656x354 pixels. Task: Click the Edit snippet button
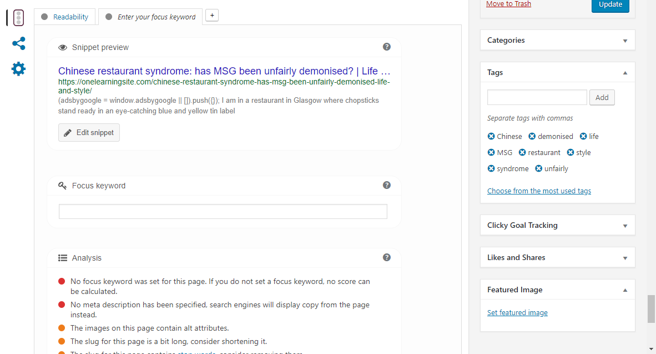point(89,132)
